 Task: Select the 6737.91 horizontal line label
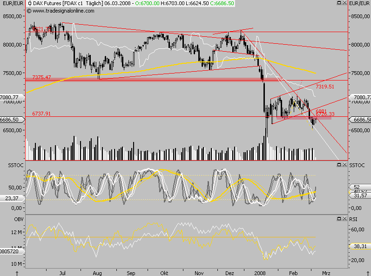tap(41, 114)
